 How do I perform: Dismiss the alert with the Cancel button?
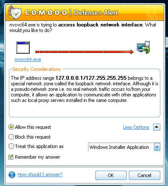[145, 175]
